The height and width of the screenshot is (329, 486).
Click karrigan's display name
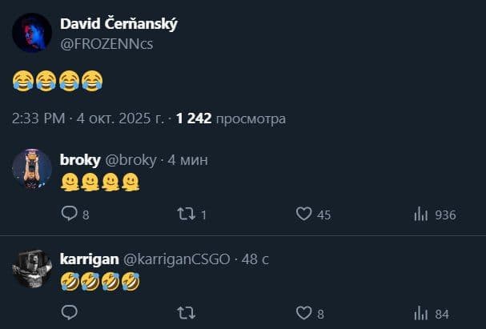(87, 259)
